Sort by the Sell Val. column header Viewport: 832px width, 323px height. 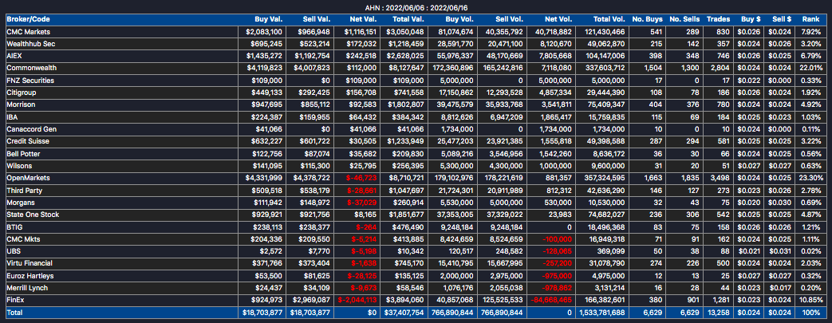pyautogui.click(x=316, y=18)
